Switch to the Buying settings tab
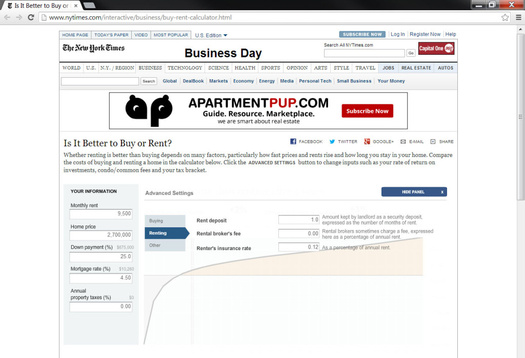Image resolution: width=525 pixels, height=358 pixels. [165, 220]
